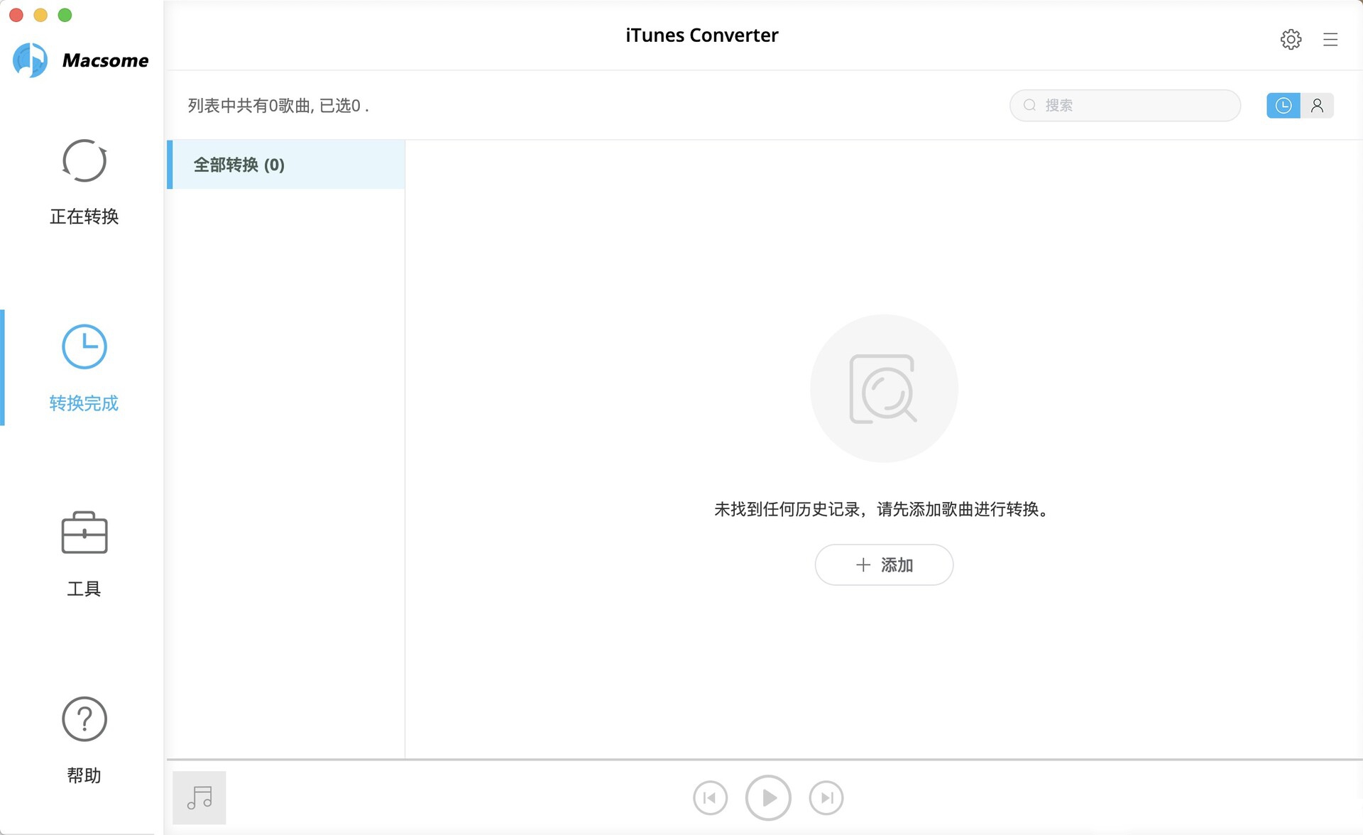Skip to the previous track

[x=710, y=797]
